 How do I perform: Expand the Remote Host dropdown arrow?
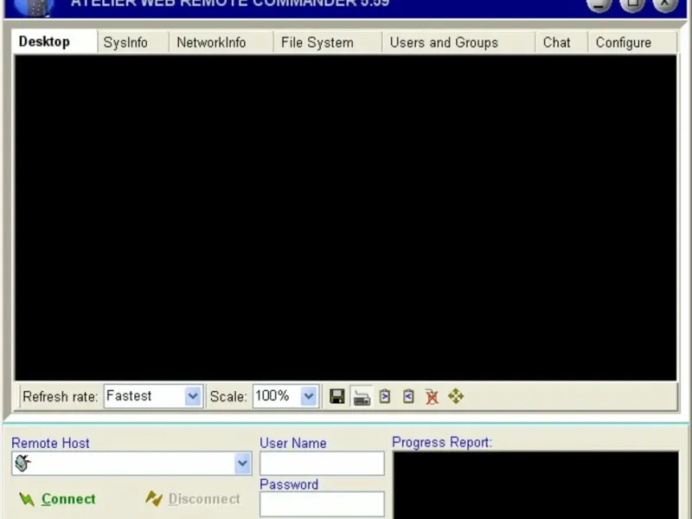pos(242,463)
